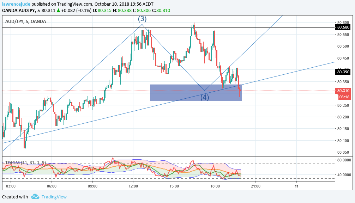The width and height of the screenshot is (355, 203).
Task: Click the H:80.338 high value
Action: (x=122, y=11)
